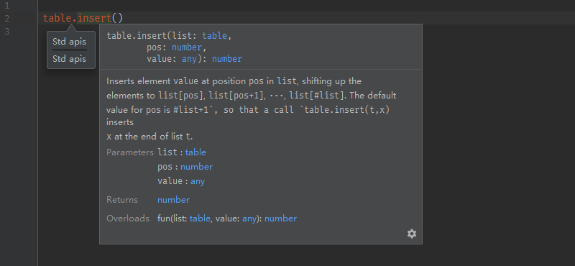Click the 'Returns' section label

[x=122, y=200]
